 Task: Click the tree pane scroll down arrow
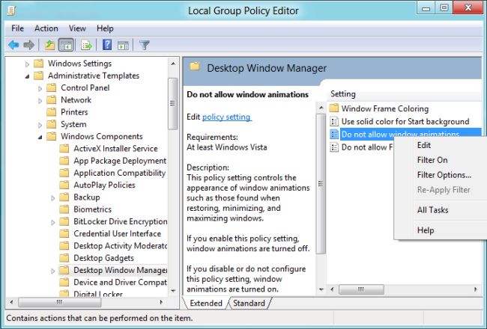(173, 291)
